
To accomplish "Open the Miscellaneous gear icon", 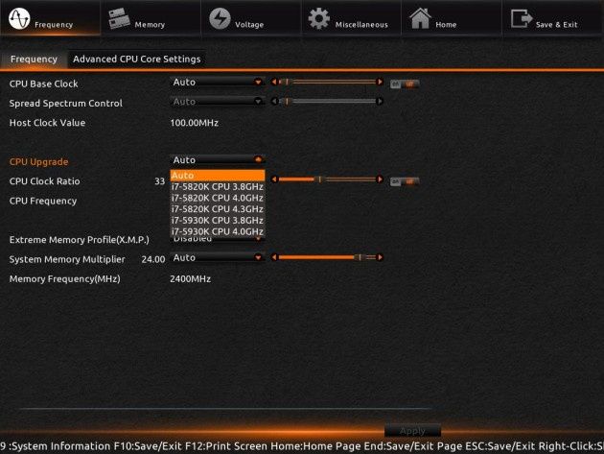I will pos(319,18).
